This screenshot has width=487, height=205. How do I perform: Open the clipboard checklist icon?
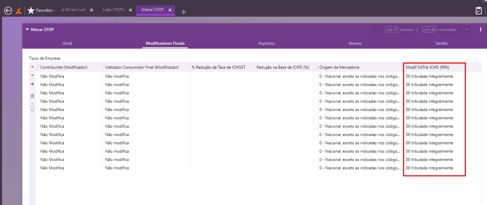478,10
